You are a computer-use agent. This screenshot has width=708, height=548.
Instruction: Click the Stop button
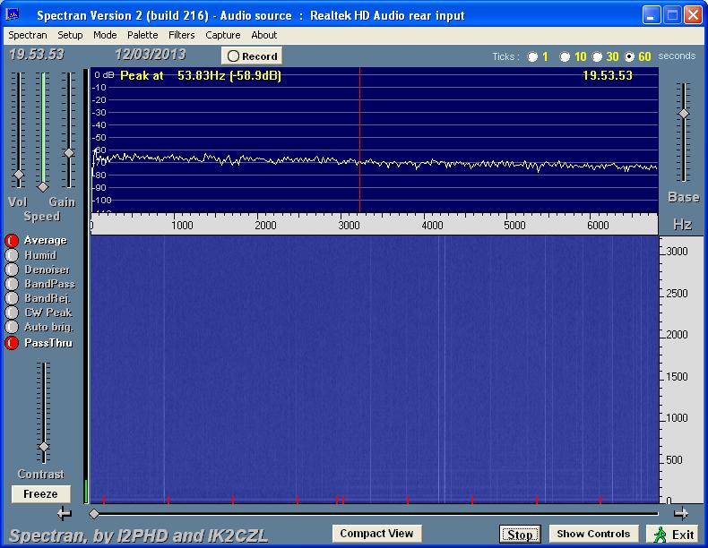pyautogui.click(x=520, y=535)
